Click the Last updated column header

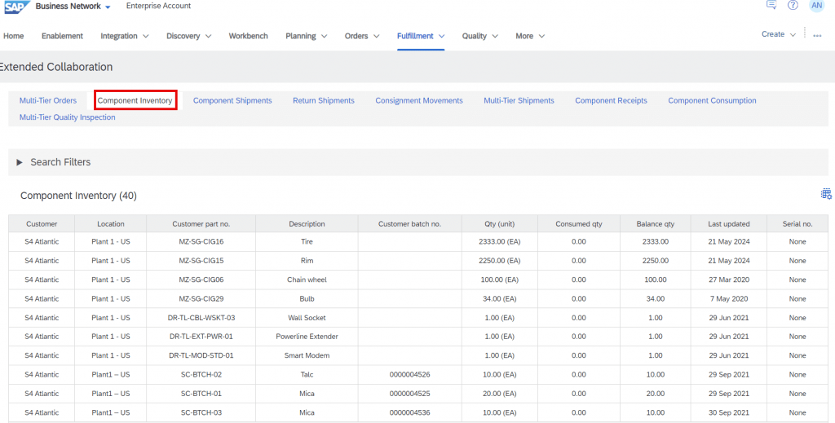728,224
